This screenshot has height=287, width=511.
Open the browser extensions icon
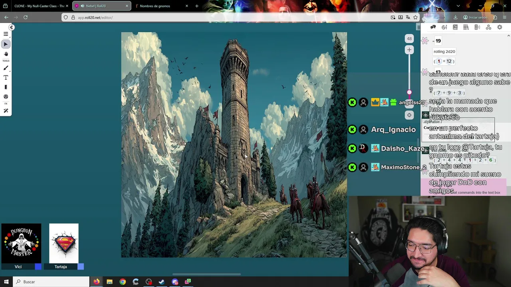coord(495,17)
